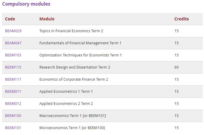Click the Module column header
Image resolution: width=204 pixels, height=135 pixels.
tap(47, 19)
